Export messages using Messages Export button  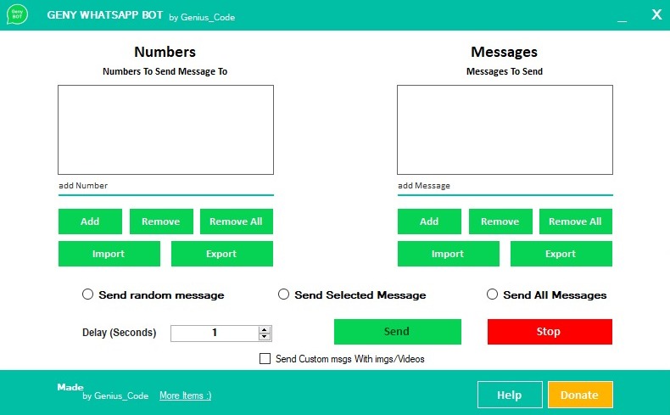561,254
